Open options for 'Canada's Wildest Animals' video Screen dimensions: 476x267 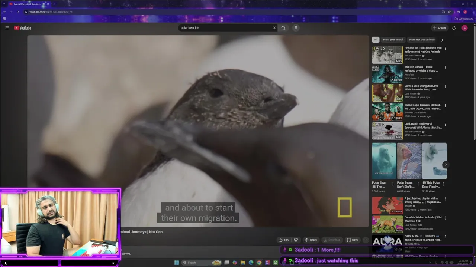pyautogui.click(x=445, y=218)
